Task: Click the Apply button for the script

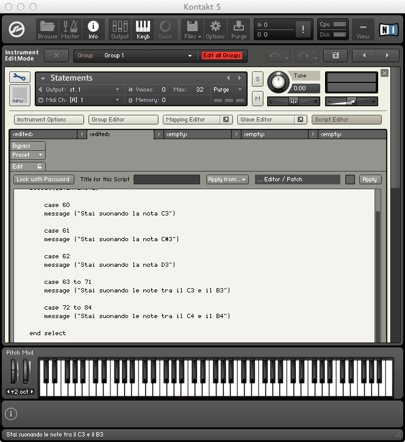Action: [x=370, y=179]
